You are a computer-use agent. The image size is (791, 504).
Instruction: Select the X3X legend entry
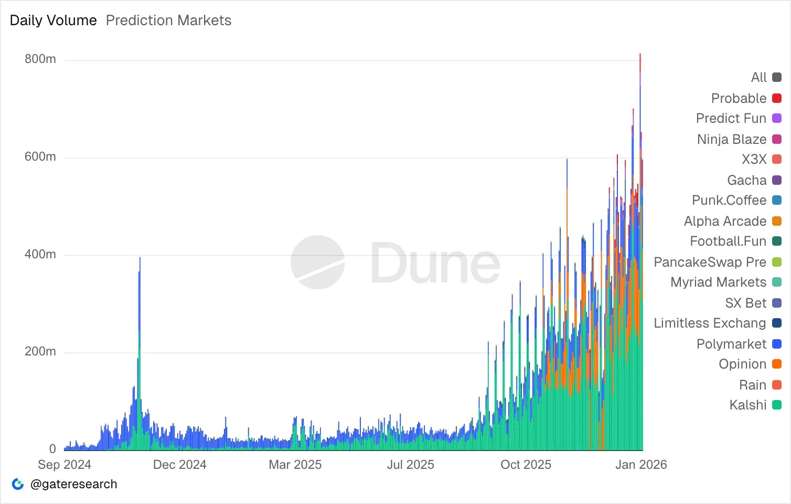tap(762, 160)
